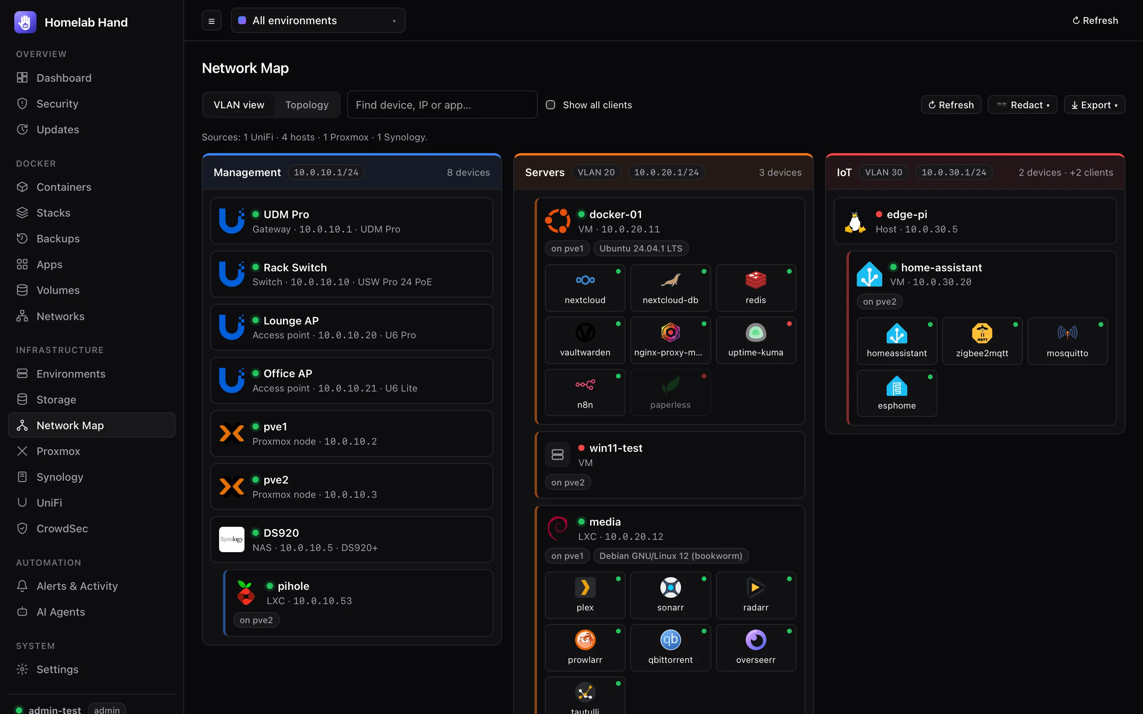The height and width of the screenshot is (714, 1143).
Task: Click the Refresh button beside Redact
Action: tap(951, 105)
